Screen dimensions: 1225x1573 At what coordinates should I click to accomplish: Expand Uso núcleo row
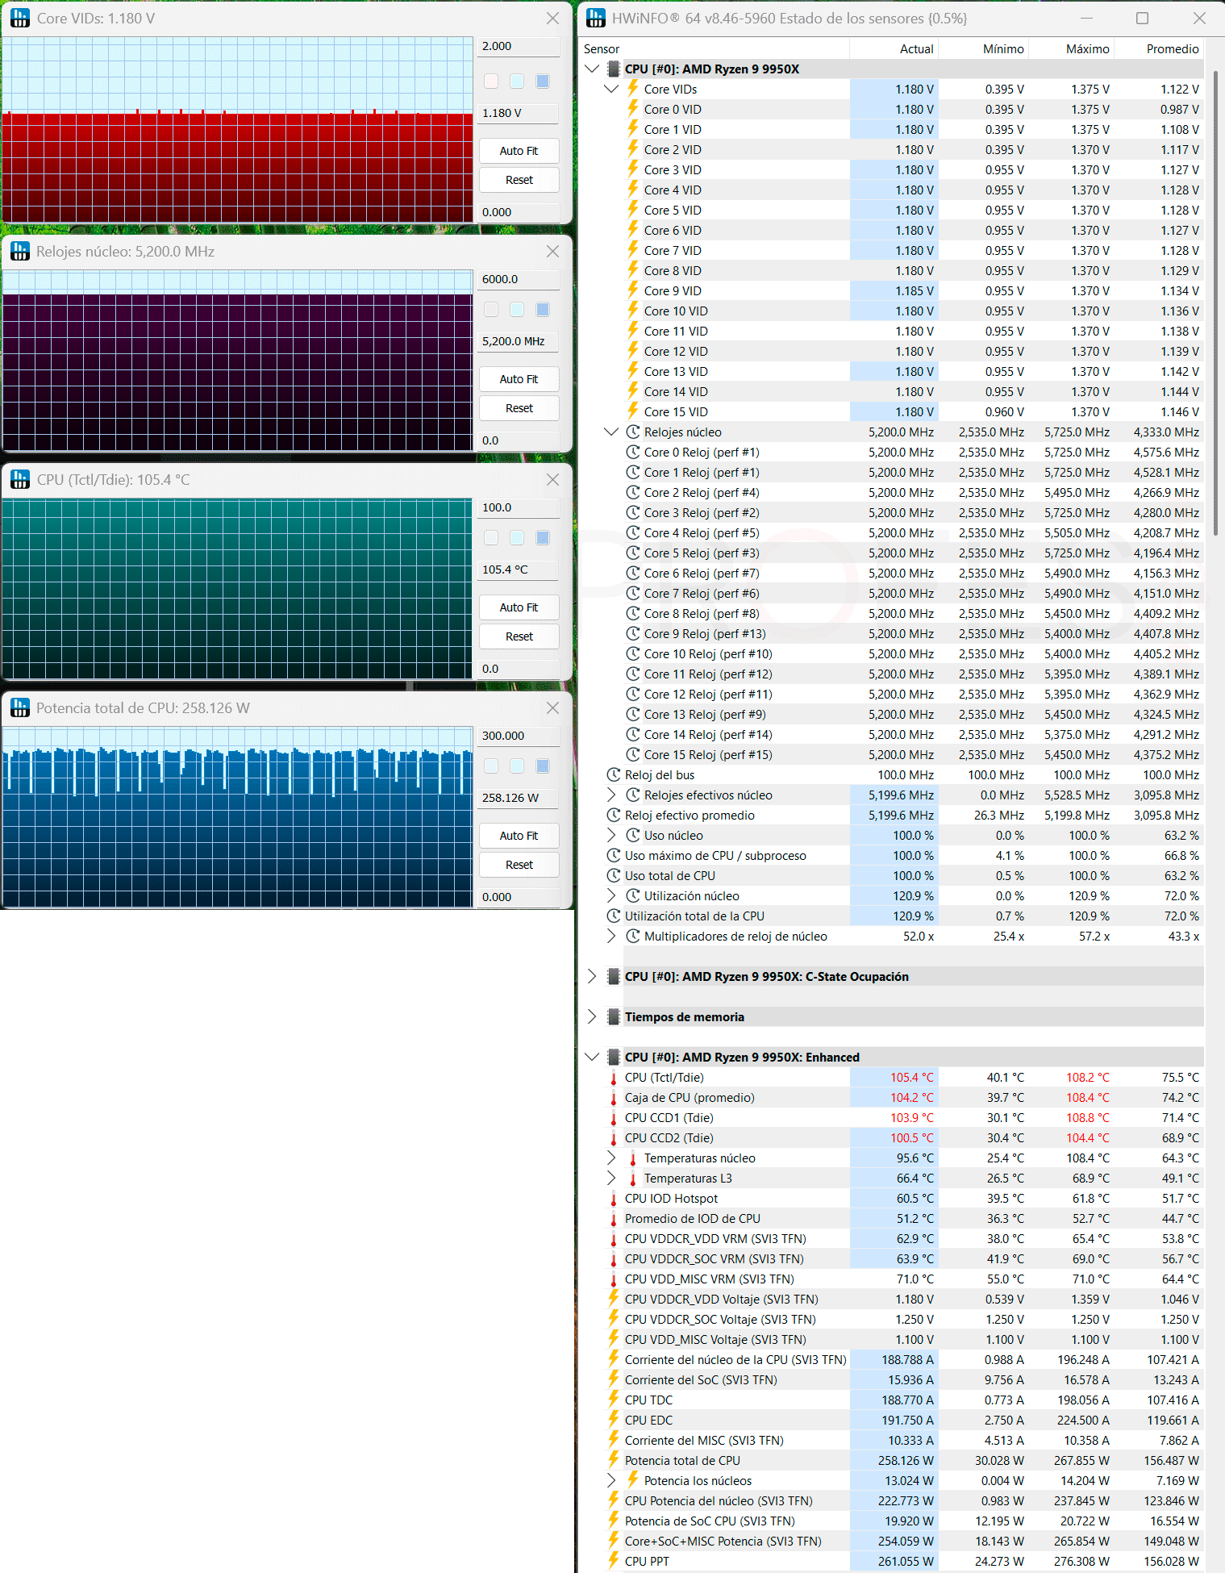[611, 835]
